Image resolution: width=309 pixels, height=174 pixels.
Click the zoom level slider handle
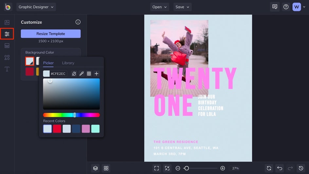(x=187, y=168)
